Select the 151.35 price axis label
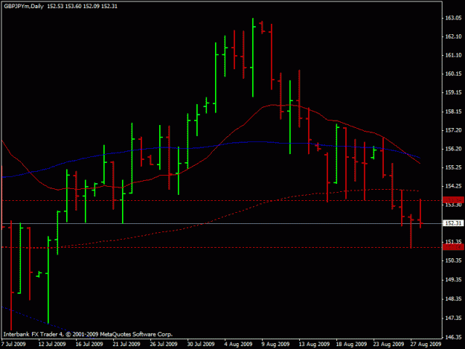This screenshot has width=465, height=349. click(x=453, y=242)
